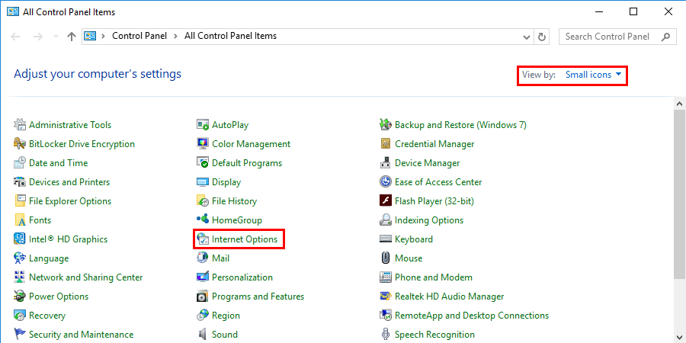Open the Date and Time icon
The width and height of the screenshot is (686, 343).
pyautogui.click(x=20, y=163)
